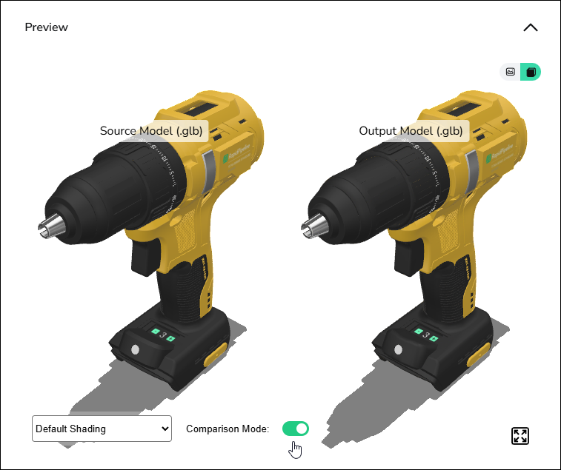Click the Source Model (.glb) label

point(151,131)
